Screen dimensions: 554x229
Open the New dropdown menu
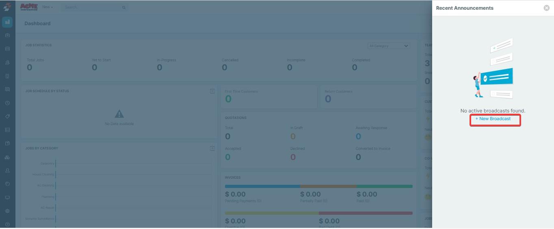(x=48, y=7)
